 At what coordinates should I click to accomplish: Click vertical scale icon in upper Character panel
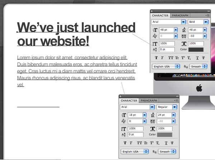coord(155,44)
